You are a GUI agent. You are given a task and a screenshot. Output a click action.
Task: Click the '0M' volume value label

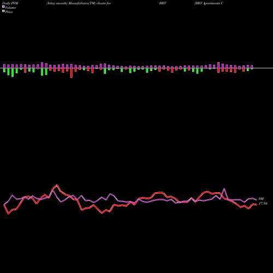[261, 199]
